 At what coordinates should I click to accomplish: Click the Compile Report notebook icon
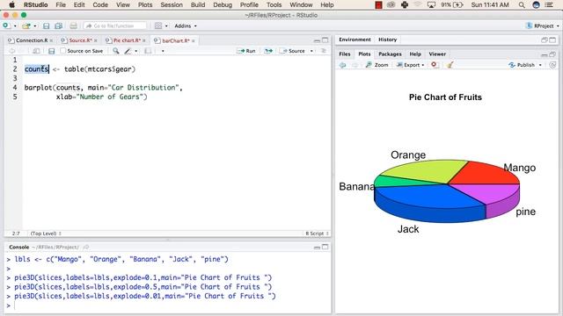click(148, 51)
